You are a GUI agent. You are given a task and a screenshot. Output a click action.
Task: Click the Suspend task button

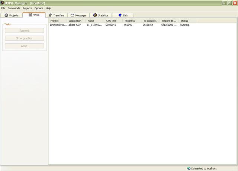[25, 31]
